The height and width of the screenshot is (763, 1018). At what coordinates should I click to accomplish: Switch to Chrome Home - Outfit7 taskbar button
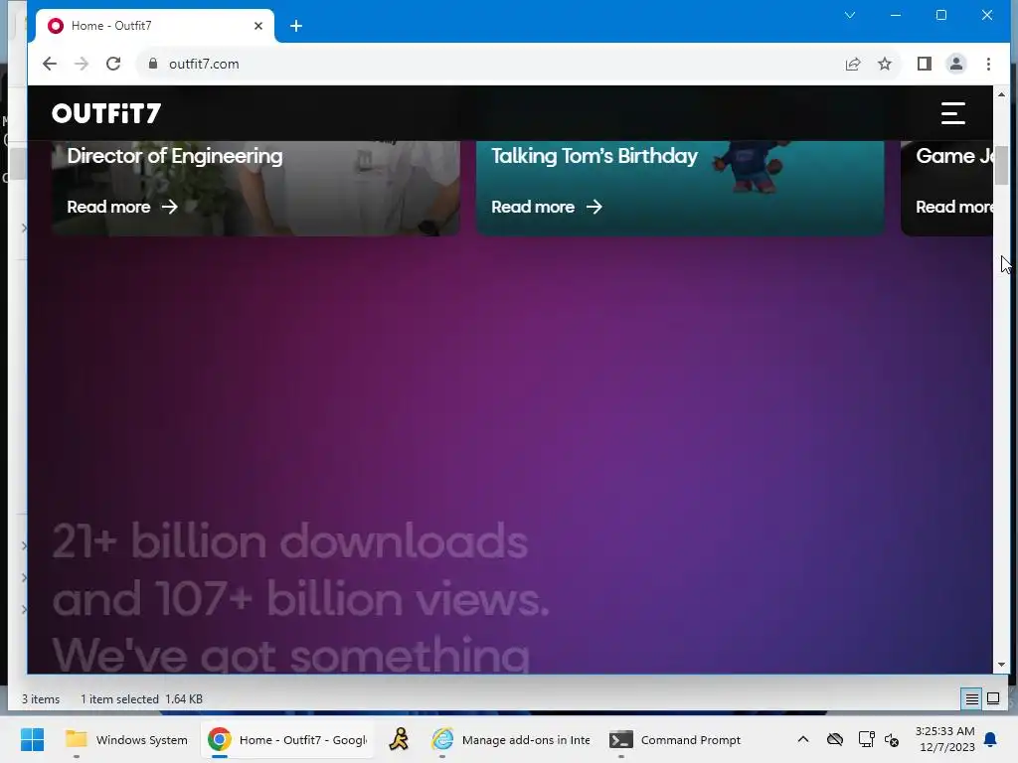[x=287, y=739]
